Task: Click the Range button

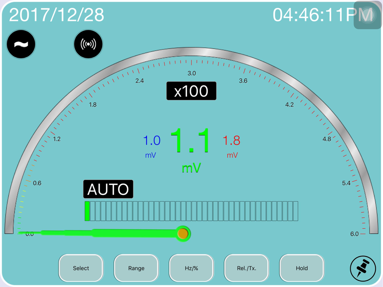Action: point(136,268)
